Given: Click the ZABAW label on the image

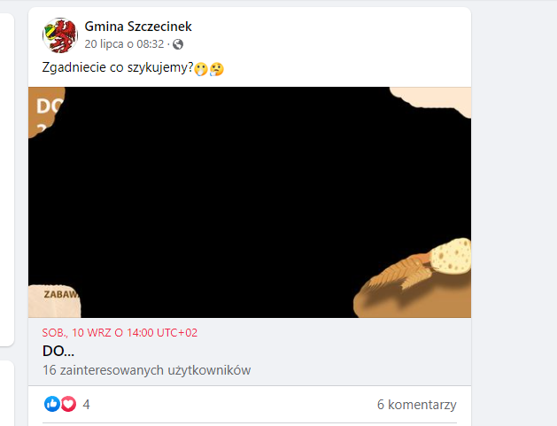Looking at the screenshot, I should click(x=61, y=294).
